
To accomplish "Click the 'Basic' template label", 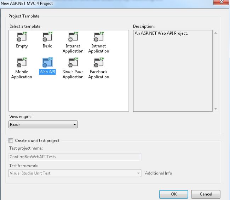I will click(47, 46).
